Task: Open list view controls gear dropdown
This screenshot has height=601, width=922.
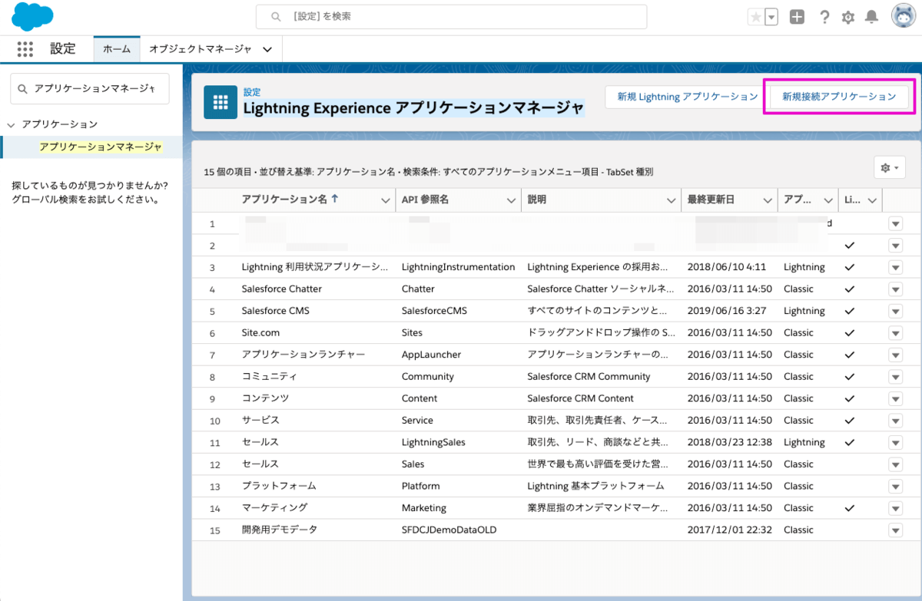Action: [x=889, y=167]
